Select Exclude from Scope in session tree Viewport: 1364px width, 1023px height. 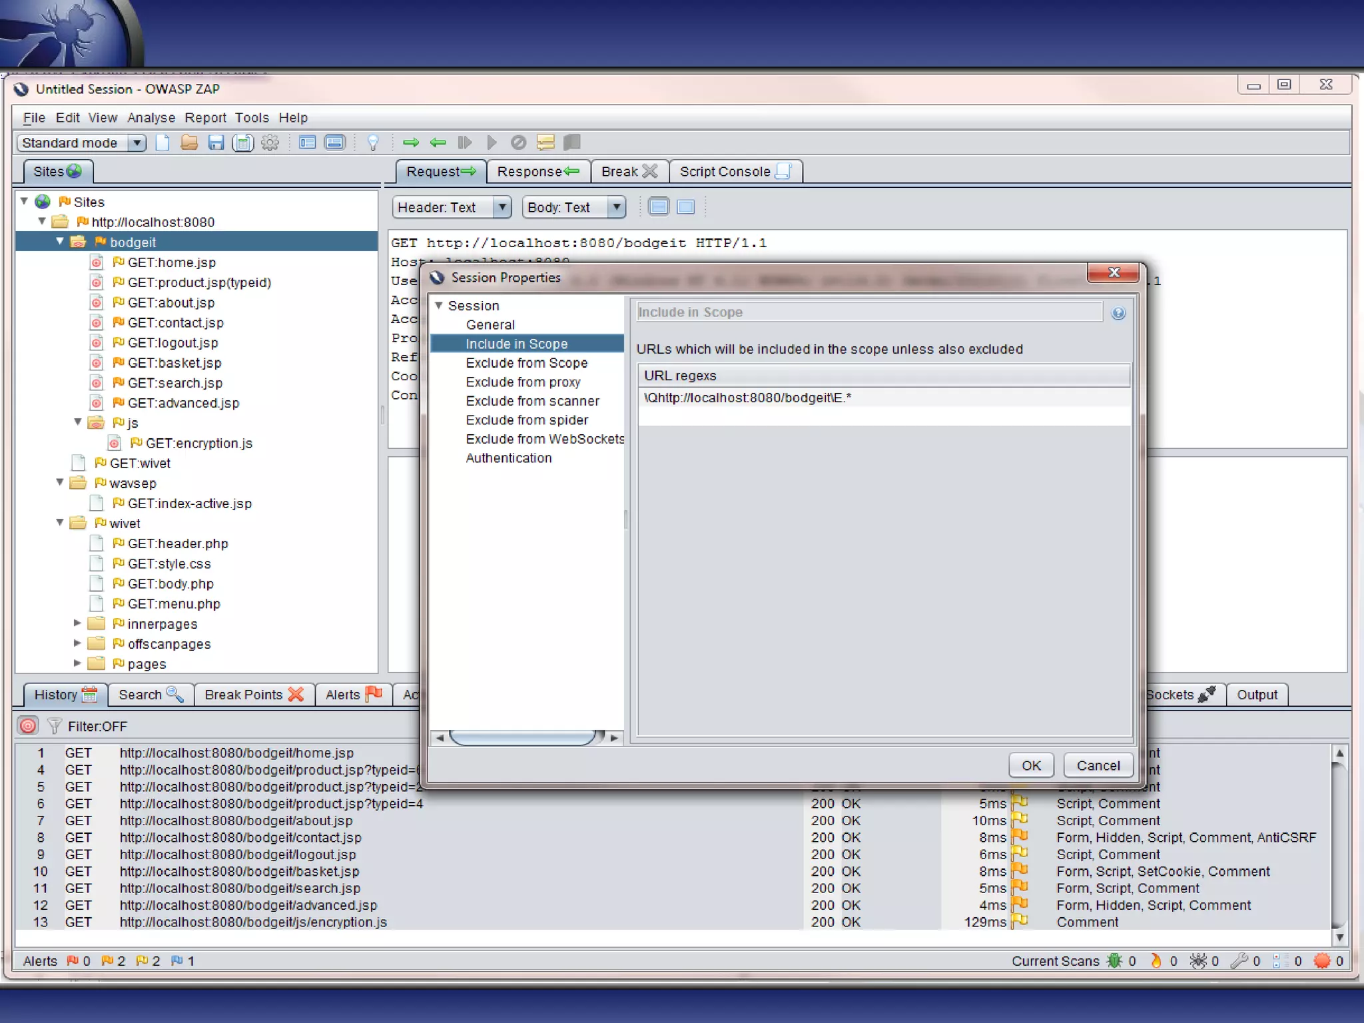526,363
